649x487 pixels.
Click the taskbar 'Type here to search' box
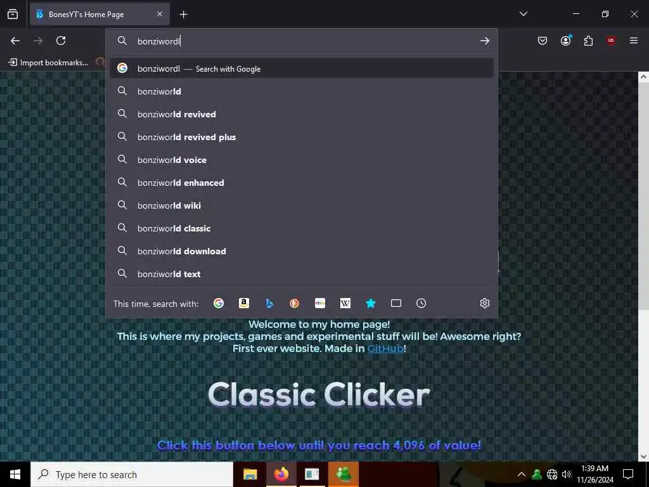click(x=132, y=474)
